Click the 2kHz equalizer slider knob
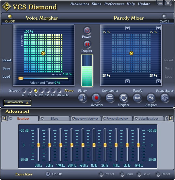This screenshot has height=180, width=175. coord(105,145)
